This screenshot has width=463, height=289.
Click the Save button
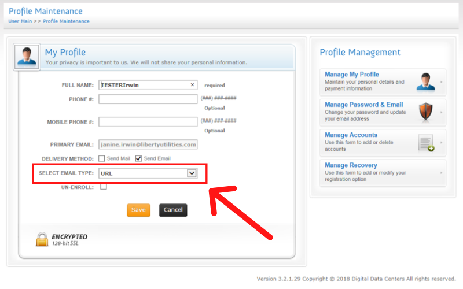tap(138, 210)
